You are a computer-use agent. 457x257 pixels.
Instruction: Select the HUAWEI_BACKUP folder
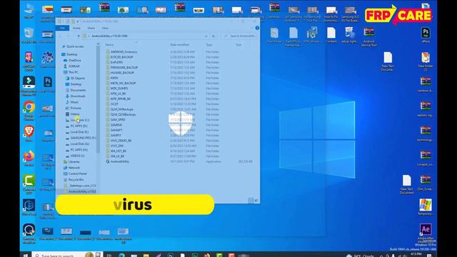(x=122, y=73)
